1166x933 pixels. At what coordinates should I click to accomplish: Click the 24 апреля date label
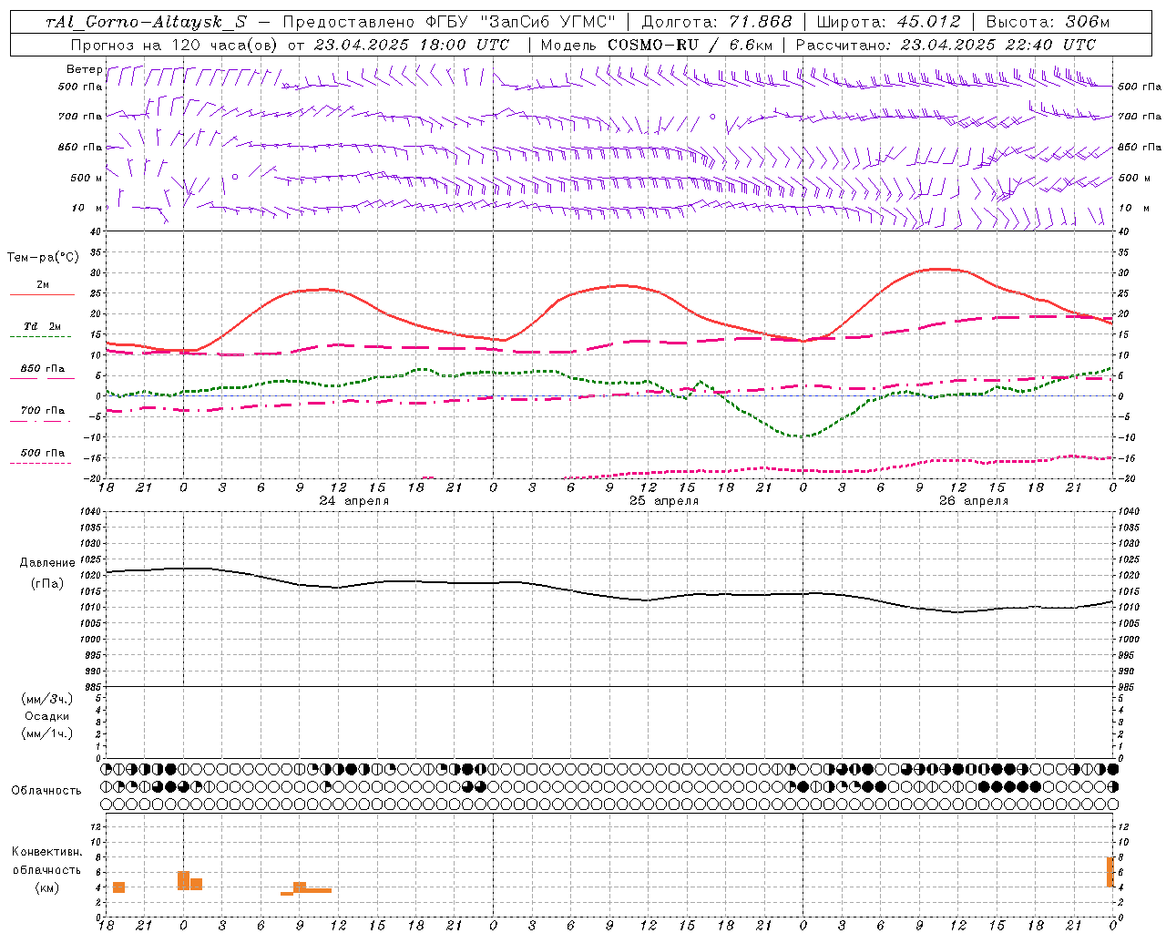pyautogui.click(x=353, y=501)
